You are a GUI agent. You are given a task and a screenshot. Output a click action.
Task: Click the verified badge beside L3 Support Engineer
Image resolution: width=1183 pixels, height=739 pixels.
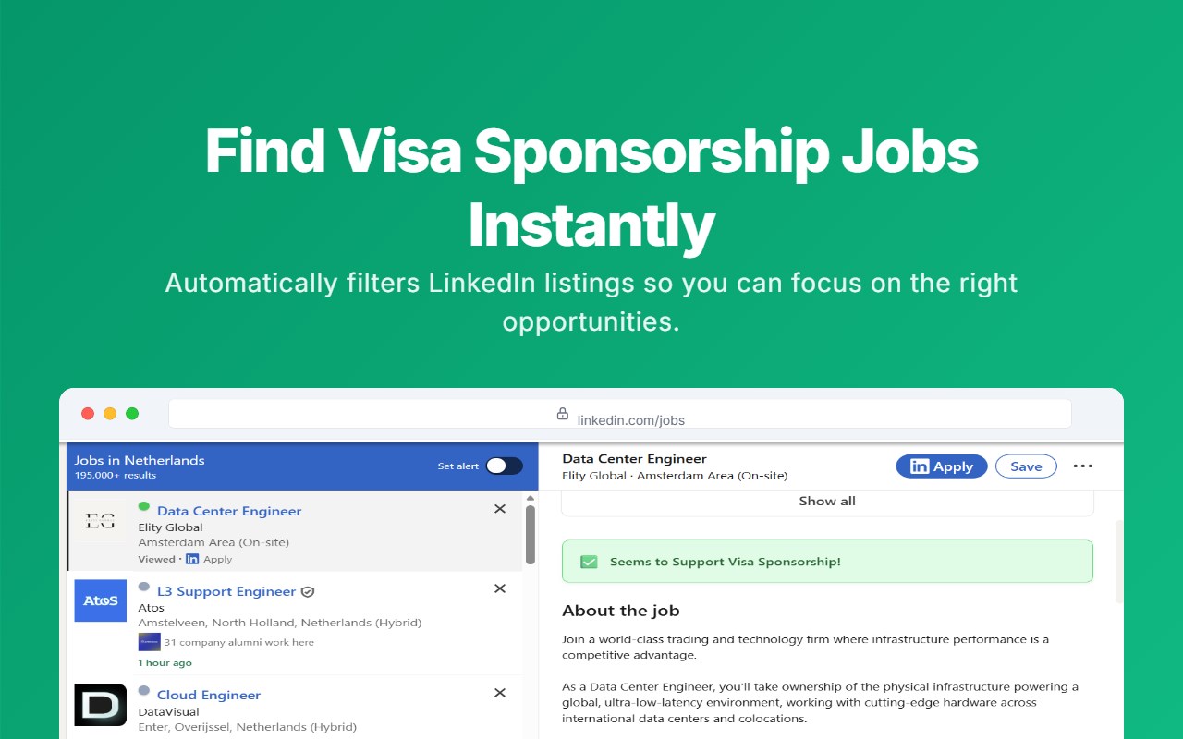pos(308,591)
